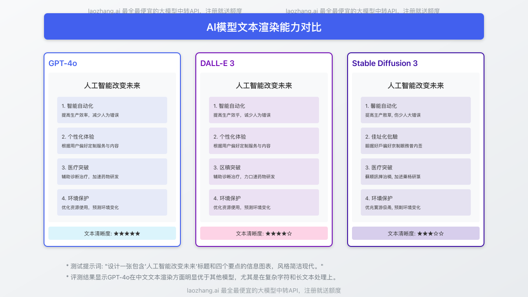Click '提高生产效率，减少人为错误' in GPT-4o card
Image resolution: width=528 pixels, height=297 pixels.
coord(90,115)
